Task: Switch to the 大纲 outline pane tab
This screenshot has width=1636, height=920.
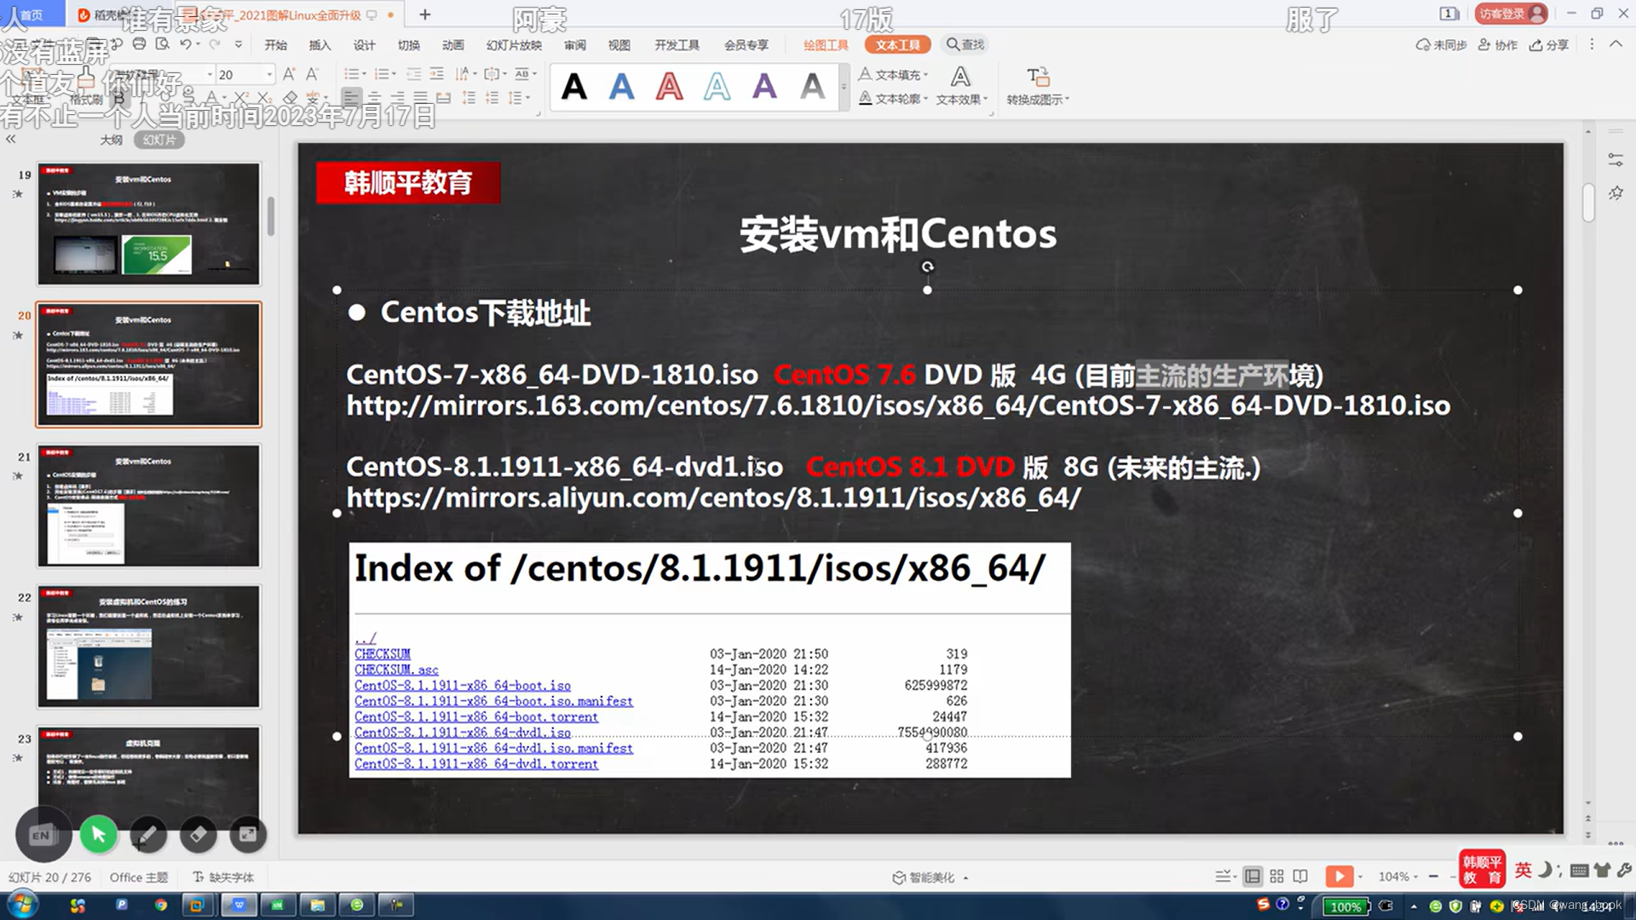Action: click(111, 140)
